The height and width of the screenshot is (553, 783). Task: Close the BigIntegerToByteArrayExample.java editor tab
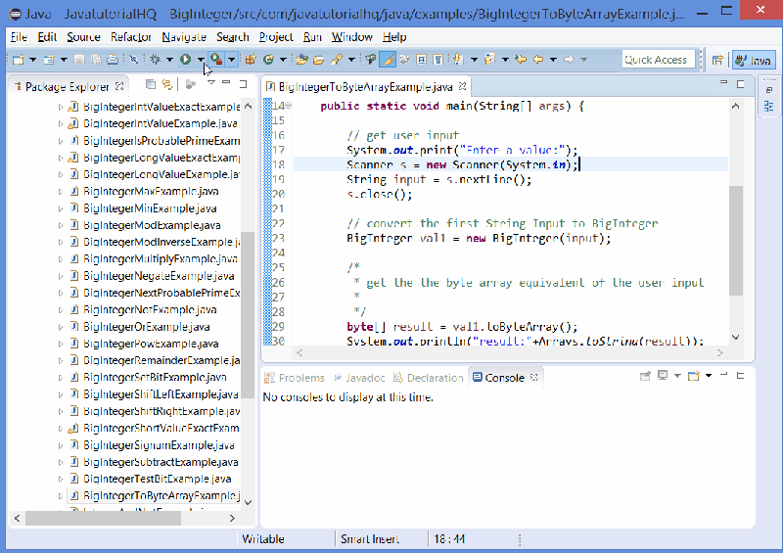pyautogui.click(x=462, y=86)
